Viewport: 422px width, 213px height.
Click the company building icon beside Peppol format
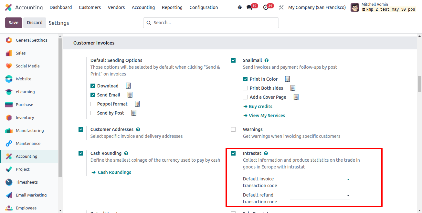[x=137, y=104]
